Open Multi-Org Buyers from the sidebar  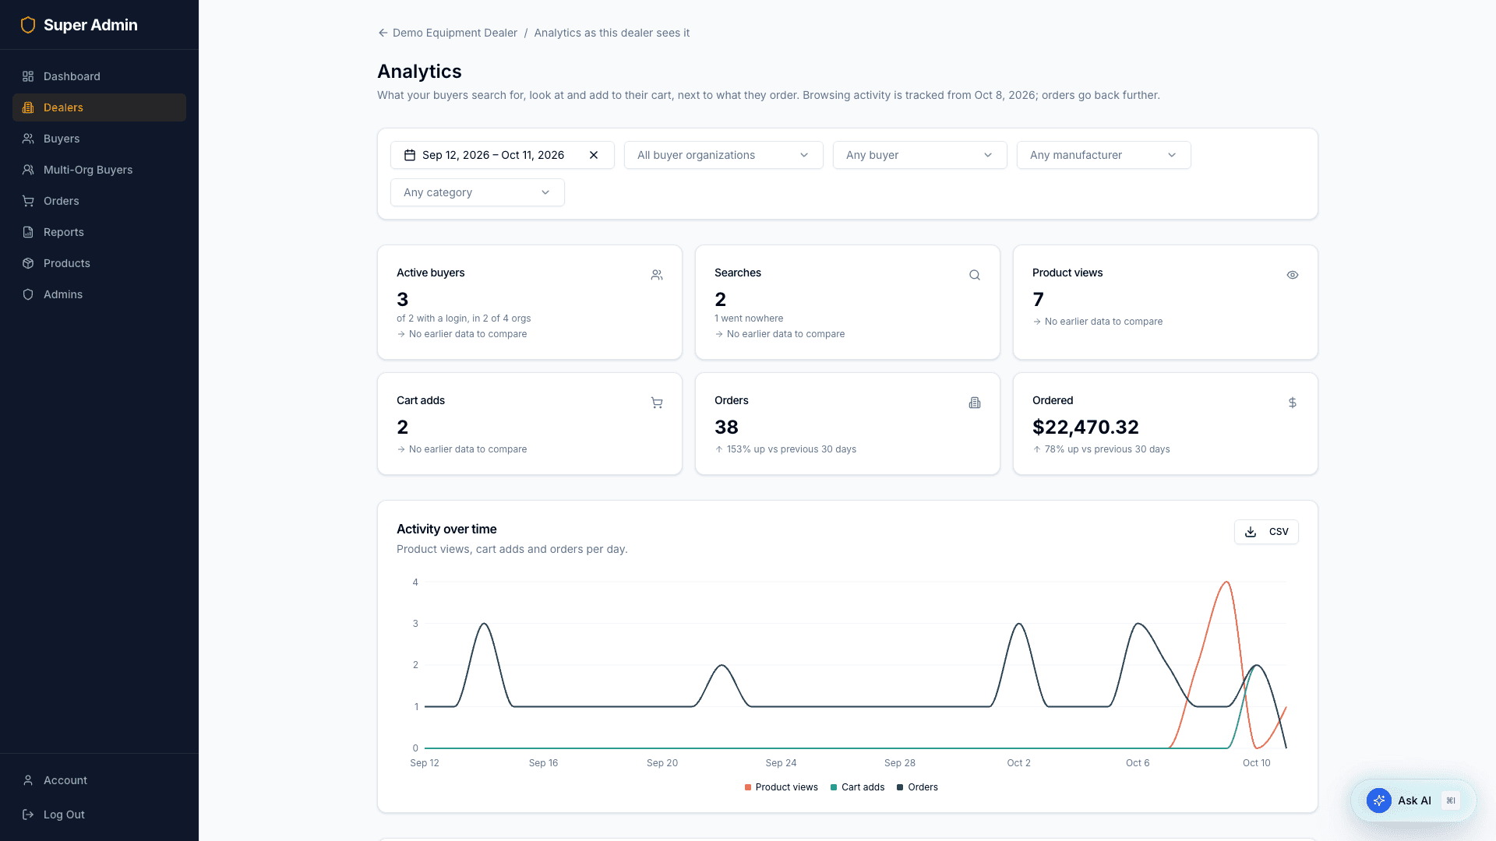[x=99, y=170]
